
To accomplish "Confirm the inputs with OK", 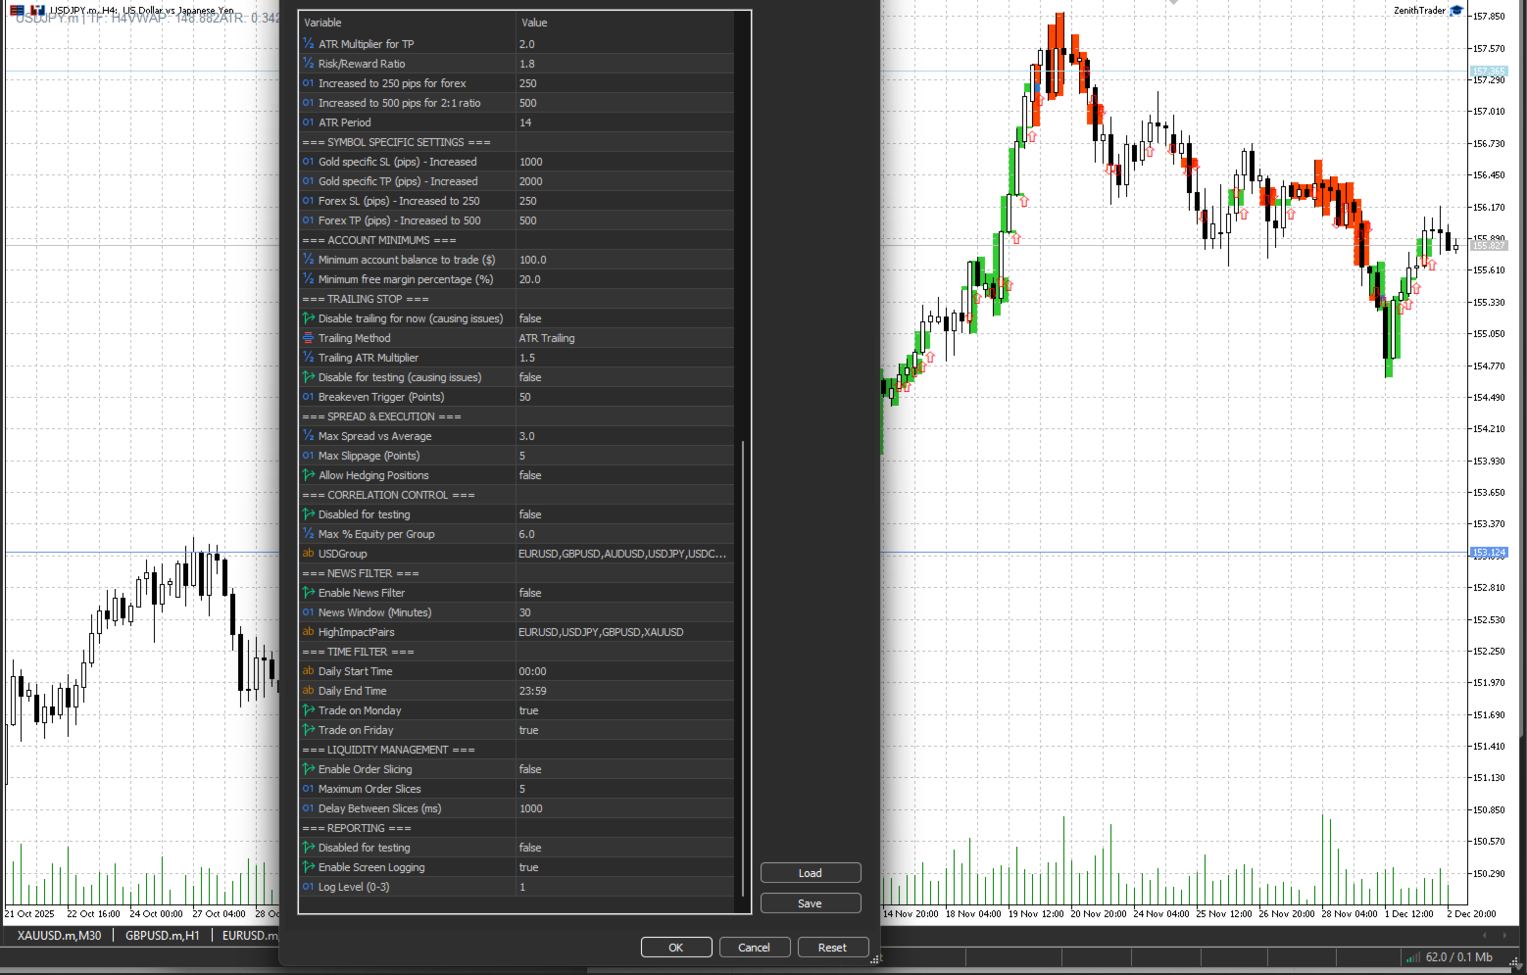I will coord(676,948).
